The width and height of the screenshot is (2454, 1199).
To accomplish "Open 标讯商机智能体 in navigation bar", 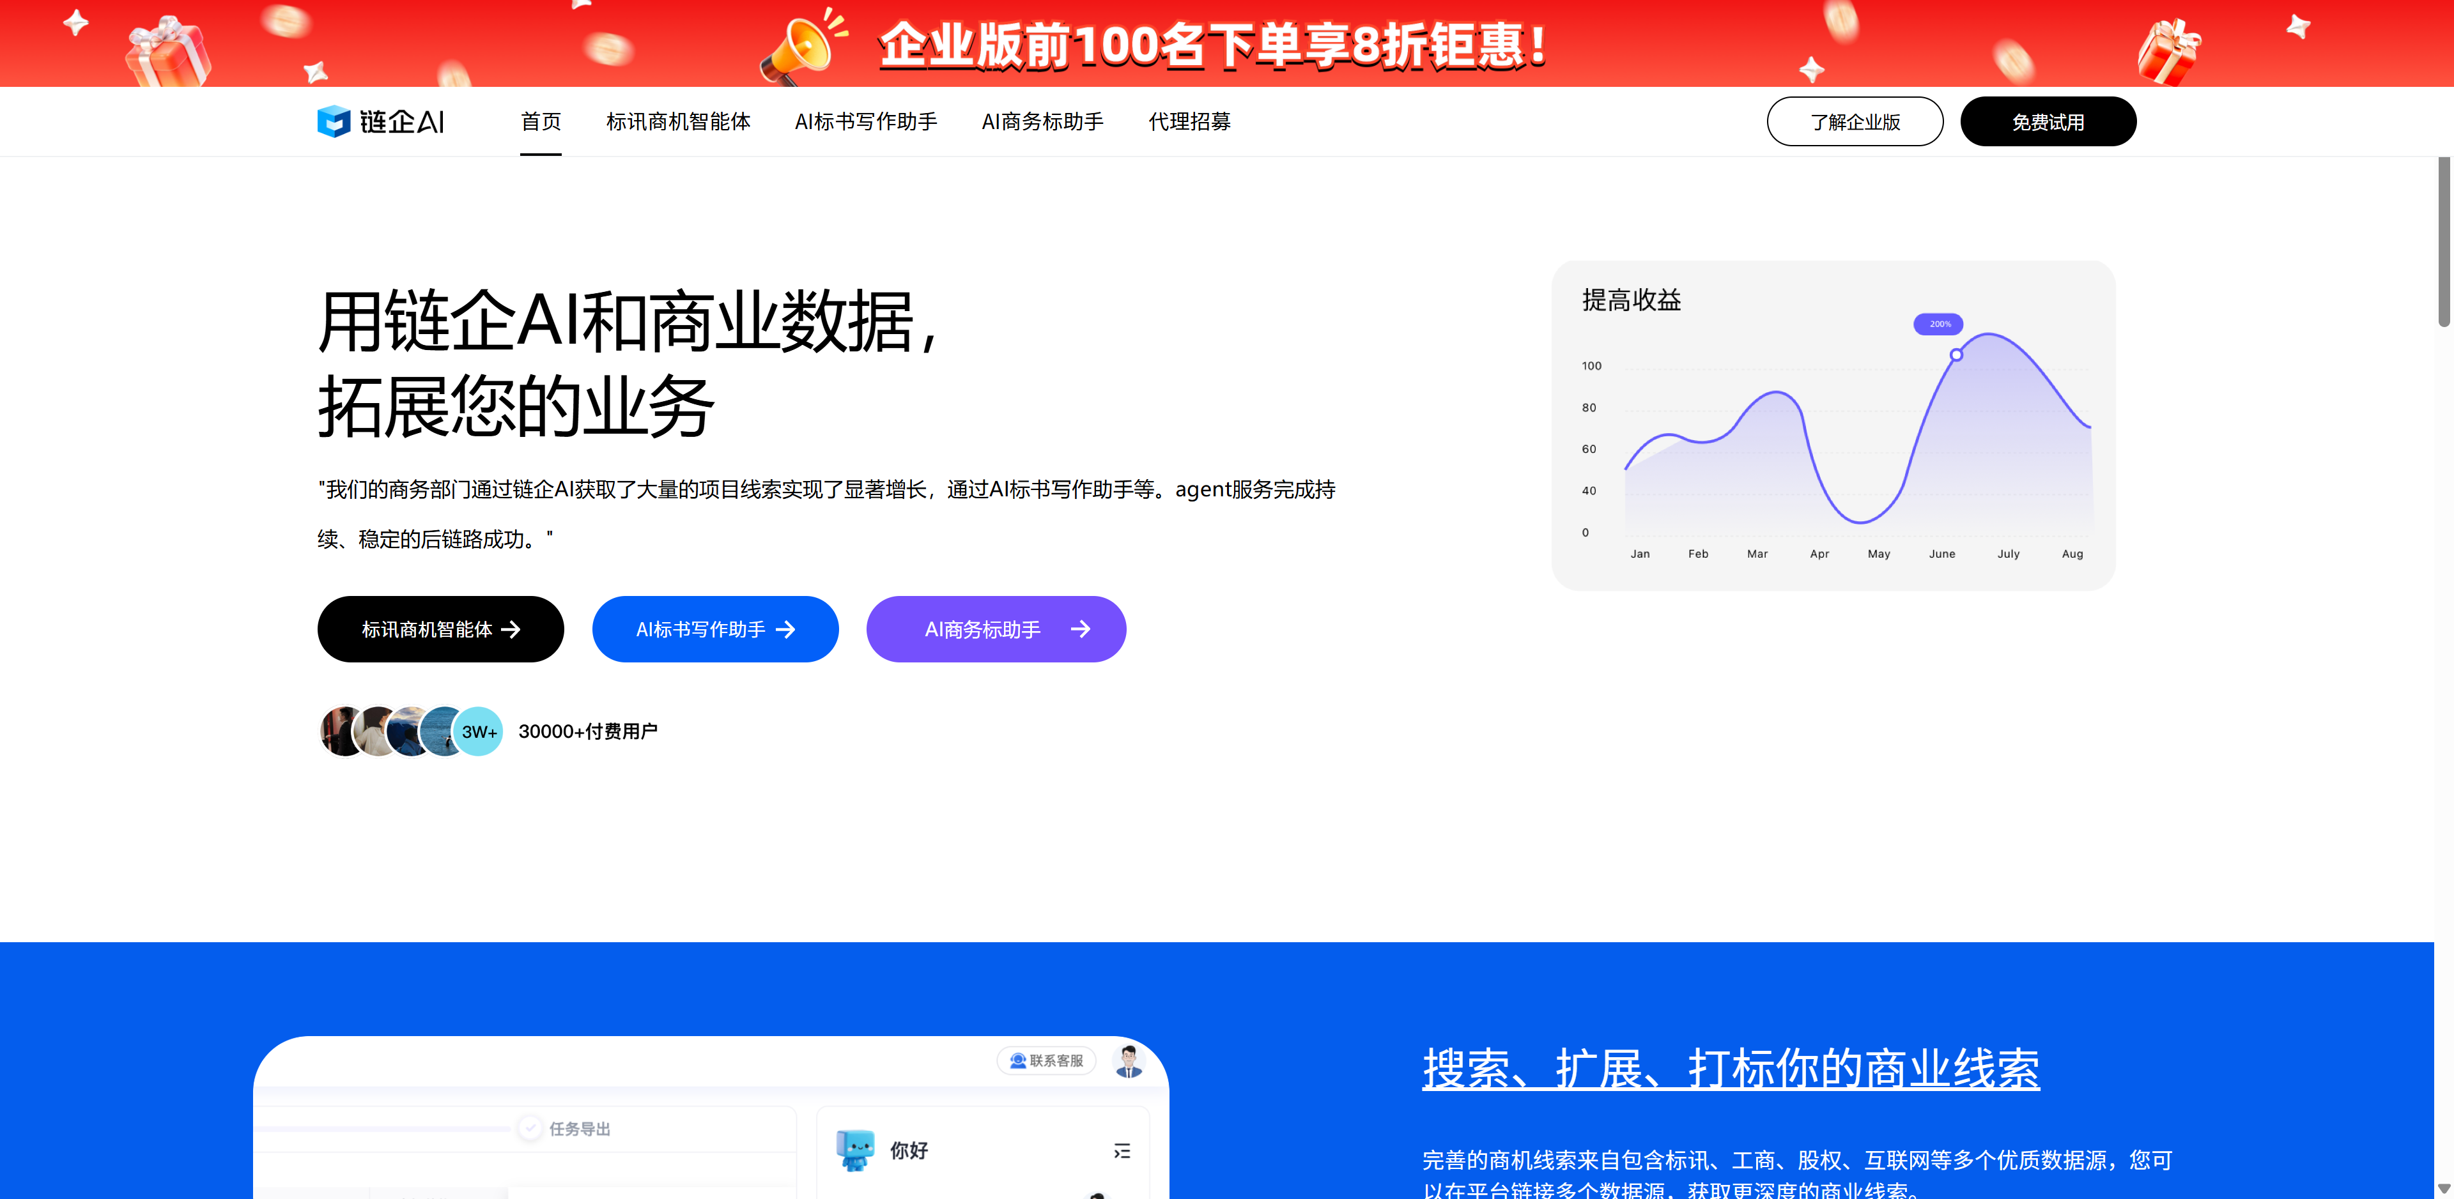I will pyautogui.click(x=677, y=121).
